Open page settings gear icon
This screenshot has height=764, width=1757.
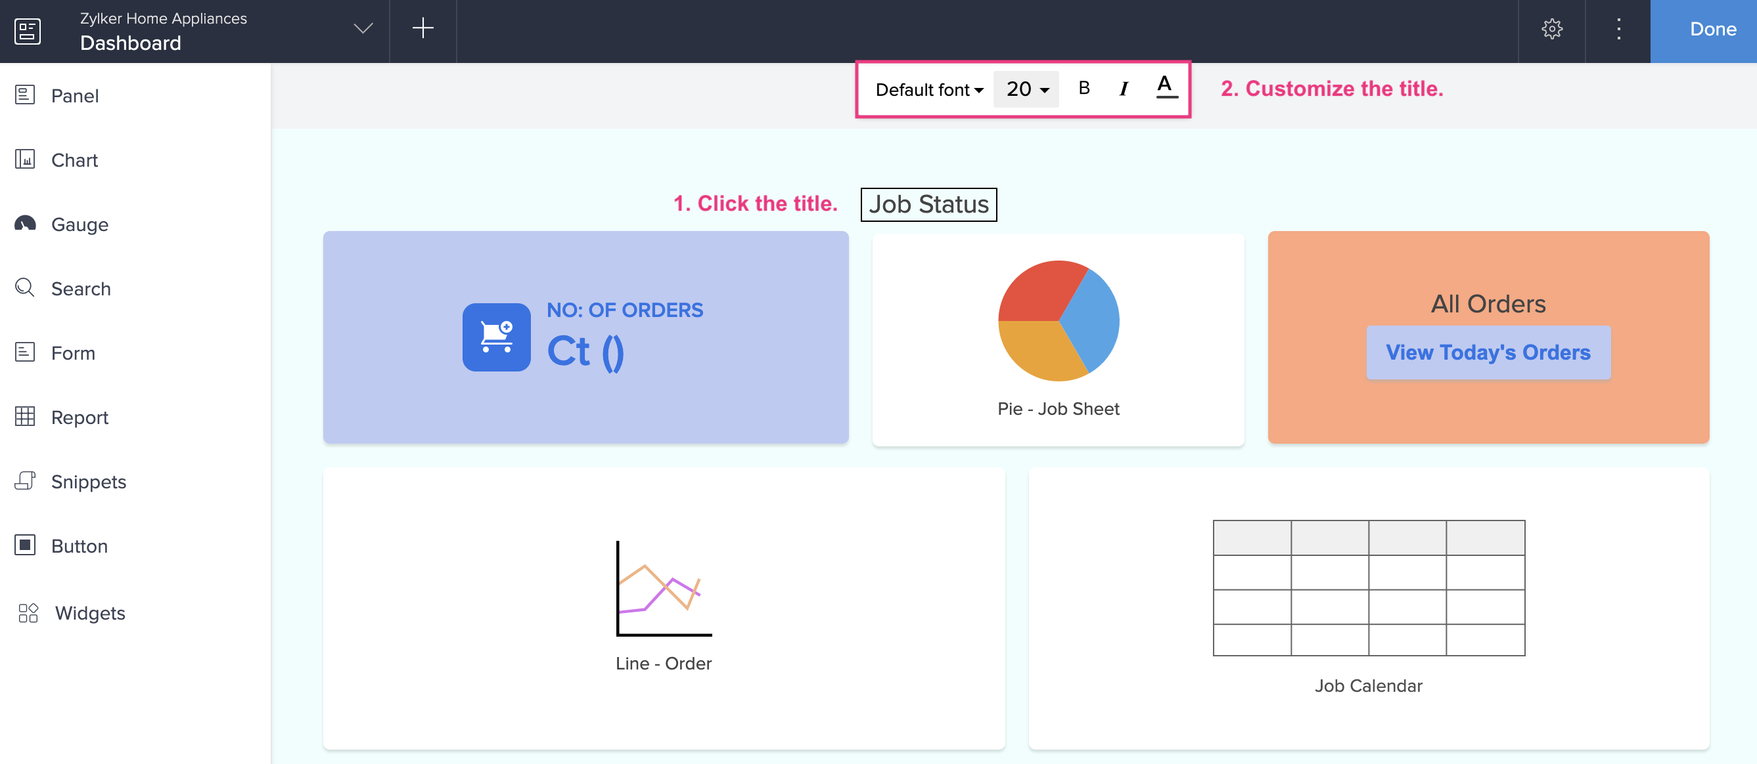[x=1552, y=30]
